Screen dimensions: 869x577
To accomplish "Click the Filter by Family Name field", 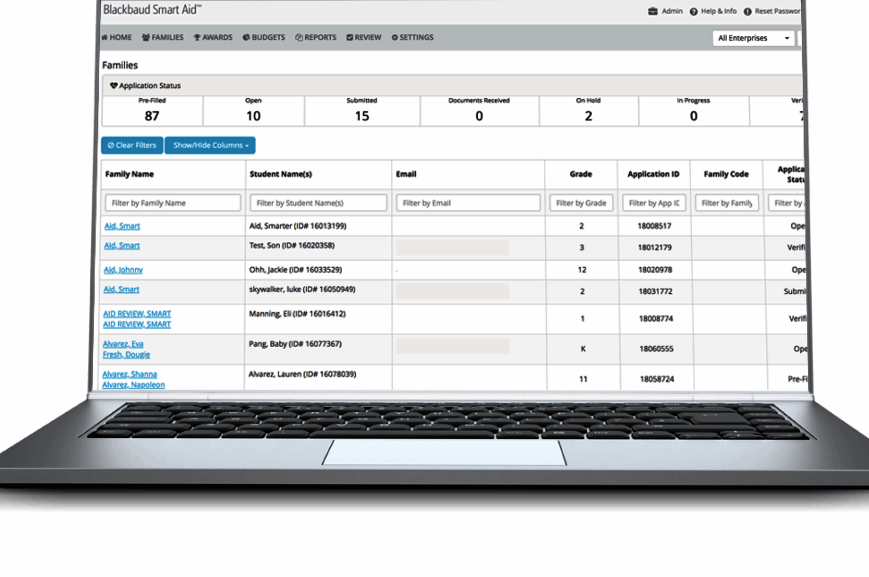I will pos(173,202).
